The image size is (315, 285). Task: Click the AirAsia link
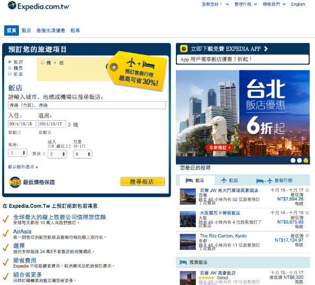point(22,231)
